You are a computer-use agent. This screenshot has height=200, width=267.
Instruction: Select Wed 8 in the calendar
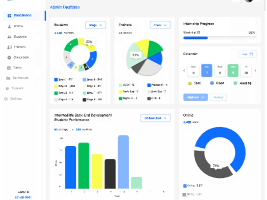[x=220, y=70]
